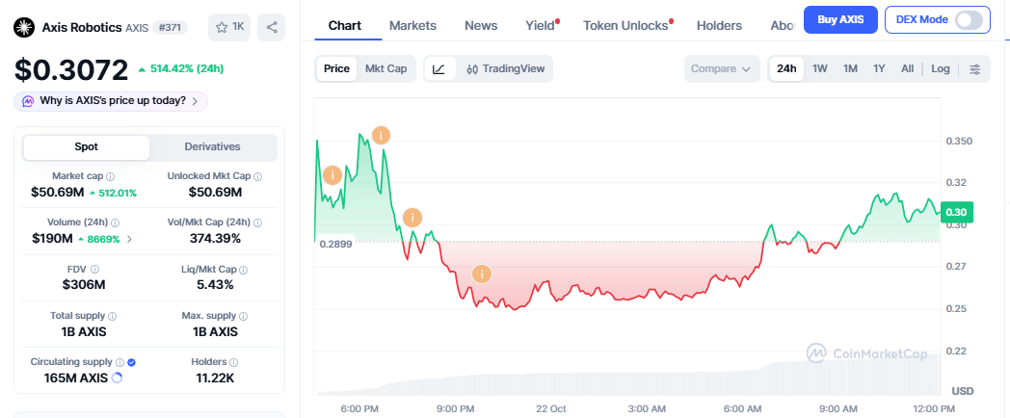Open the event marker below the 0.27 level
The image size is (1010, 418).
[481, 274]
